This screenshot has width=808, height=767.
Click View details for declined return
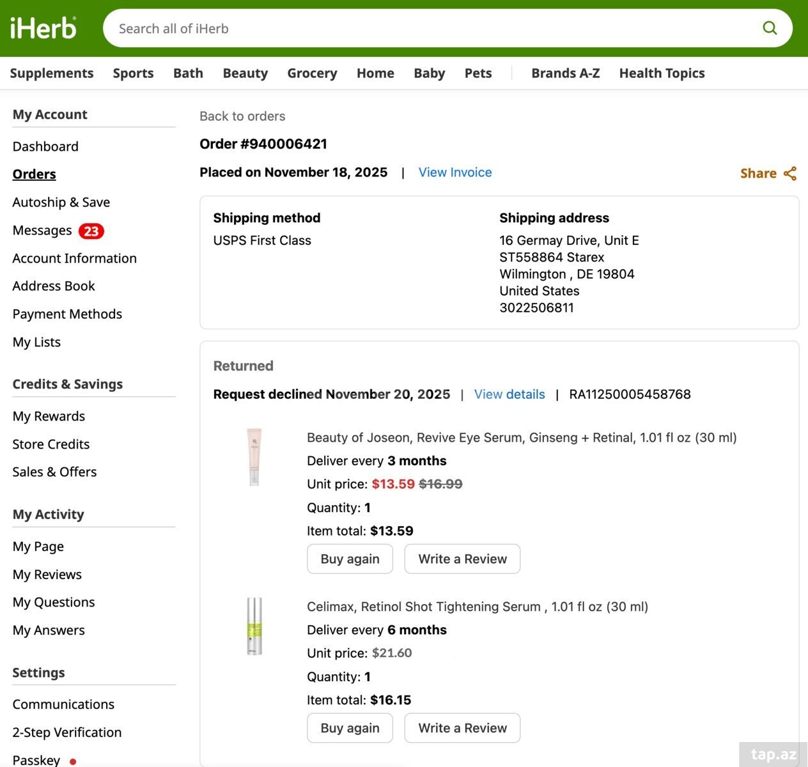(509, 394)
